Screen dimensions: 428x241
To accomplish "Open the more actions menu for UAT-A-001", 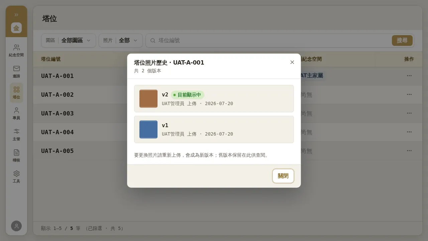I will (409, 76).
